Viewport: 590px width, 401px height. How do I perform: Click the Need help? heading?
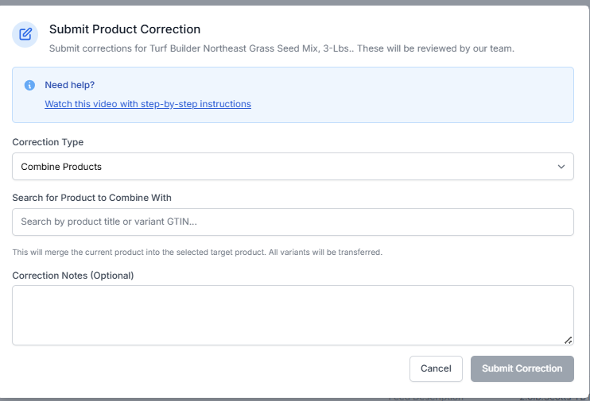click(70, 85)
